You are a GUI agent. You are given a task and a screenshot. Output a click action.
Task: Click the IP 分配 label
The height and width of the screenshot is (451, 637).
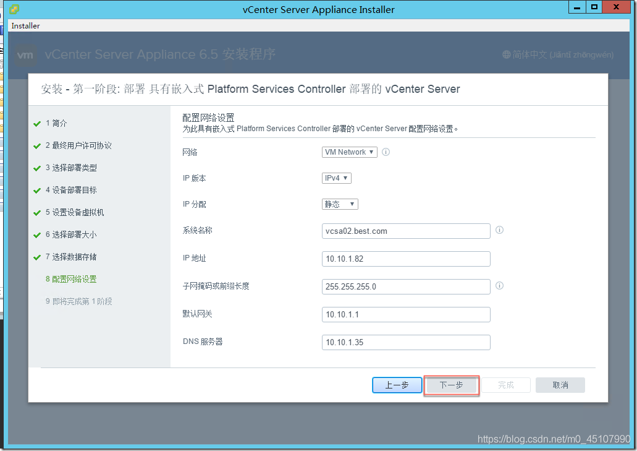195,205
